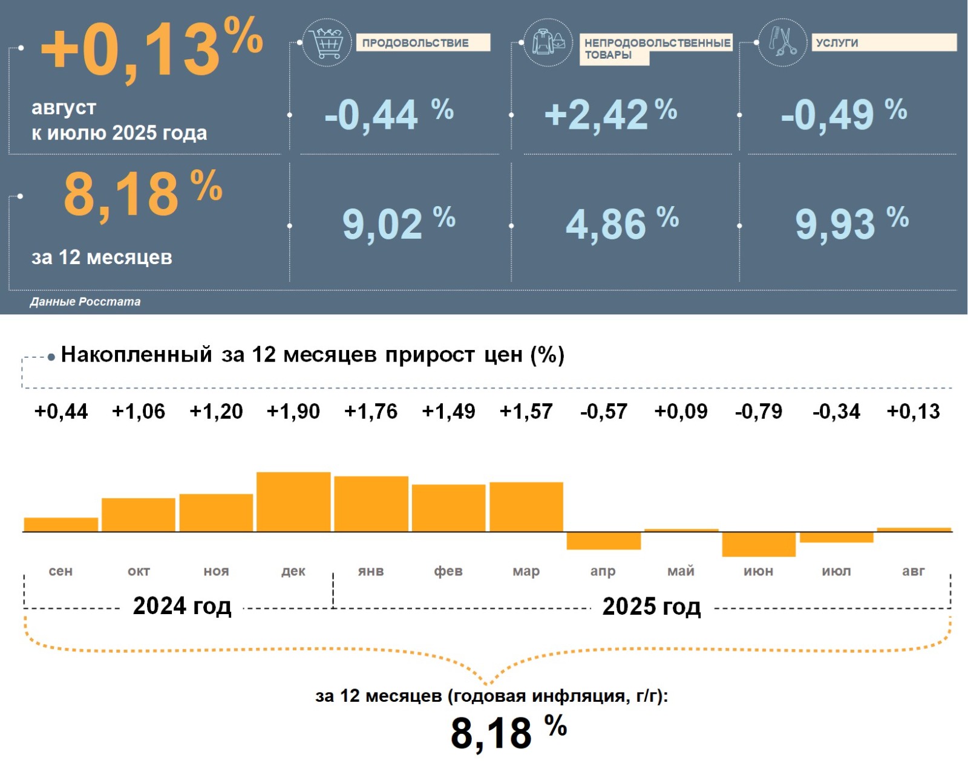This screenshot has height=761, width=968.
Task: Click the -0,44% food monthly value
Action: (388, 114)
